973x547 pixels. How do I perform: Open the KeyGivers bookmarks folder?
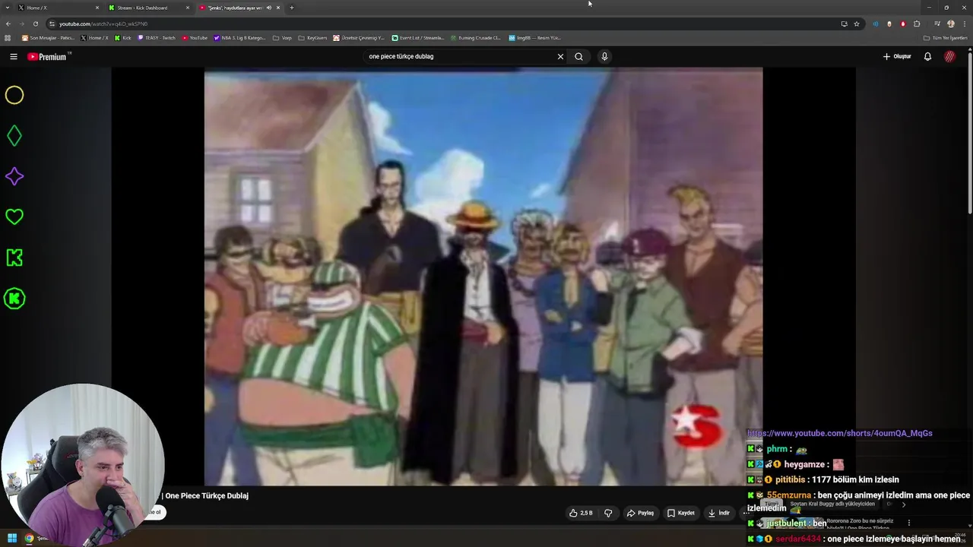tap(312, 37)
